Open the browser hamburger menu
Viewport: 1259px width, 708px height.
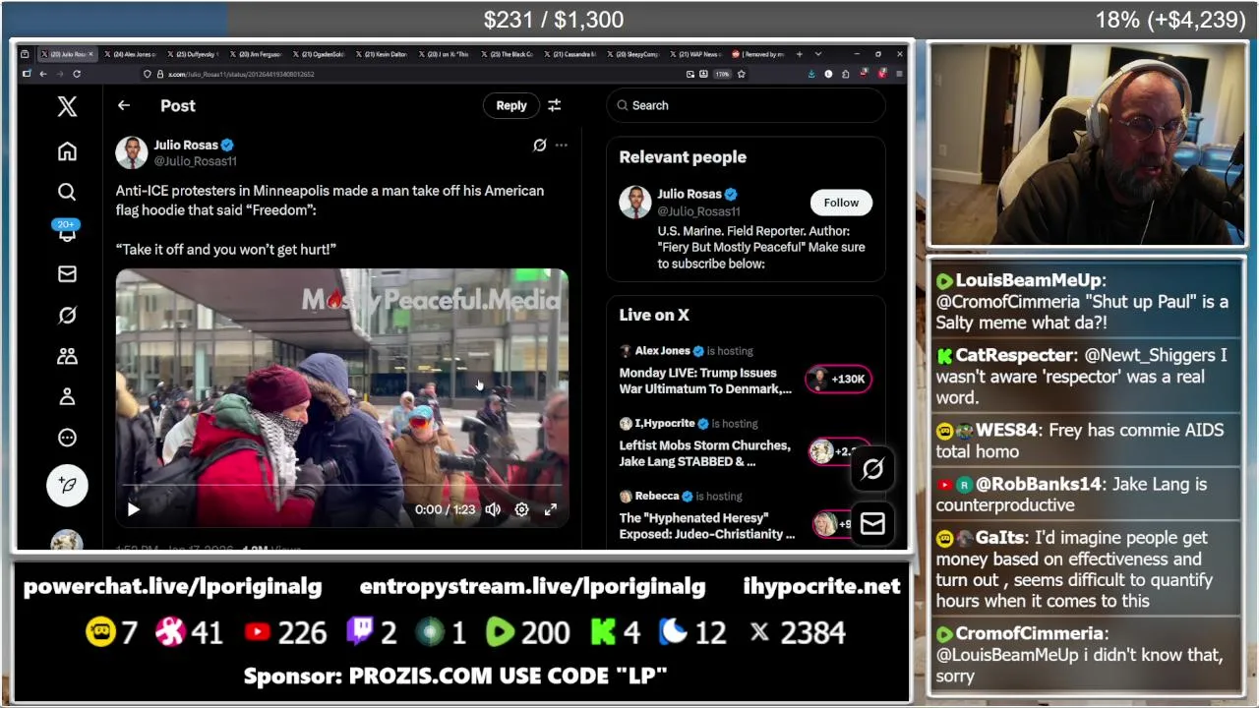(899, 74)
